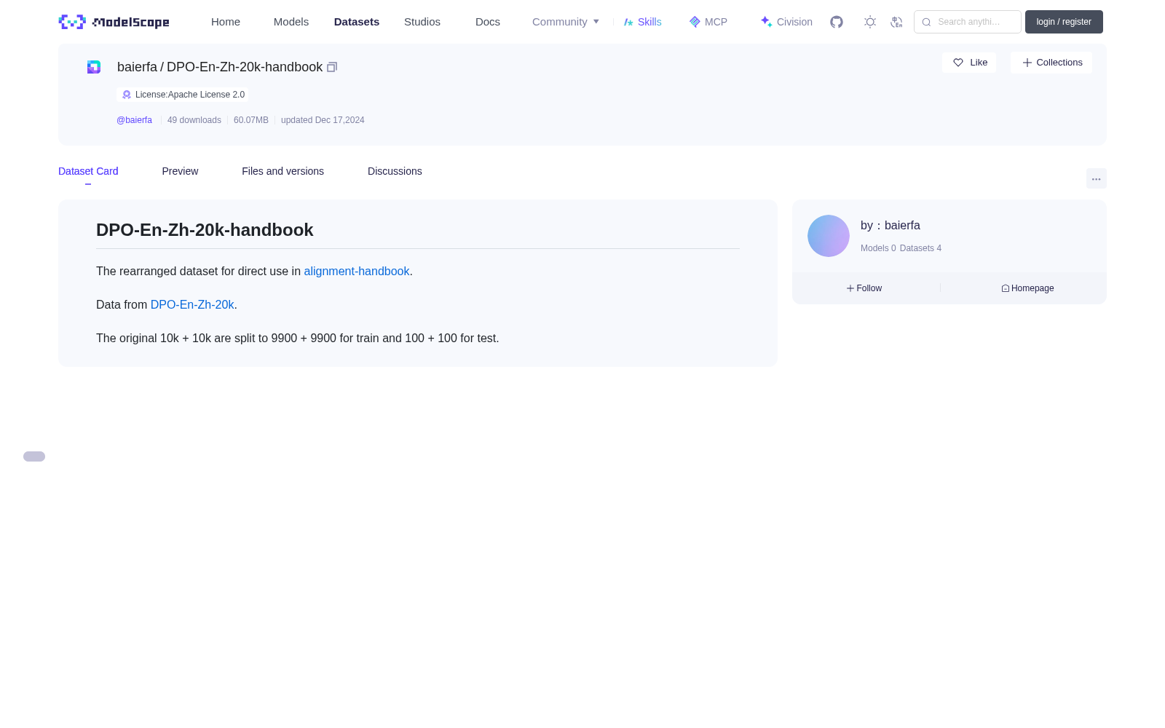Click the 'Datasets 4' count
Screen dimensions: 1165x728
pos(920,248)
